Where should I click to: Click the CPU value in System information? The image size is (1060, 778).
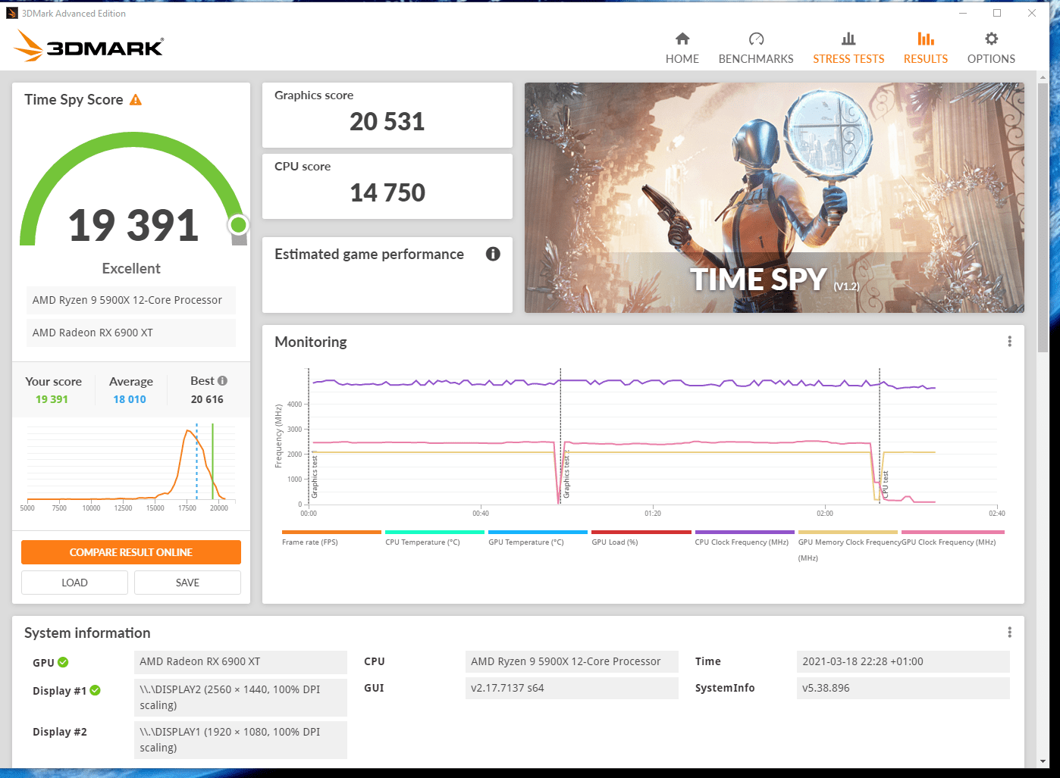pos(572,661)
